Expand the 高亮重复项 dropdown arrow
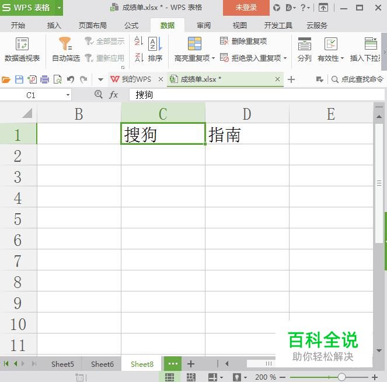The image size is (387, 382). click(x=213, y=58)
